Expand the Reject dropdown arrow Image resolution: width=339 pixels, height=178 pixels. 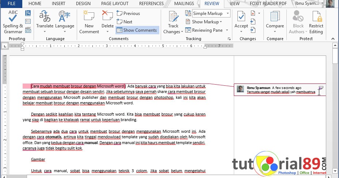(259, 13)
